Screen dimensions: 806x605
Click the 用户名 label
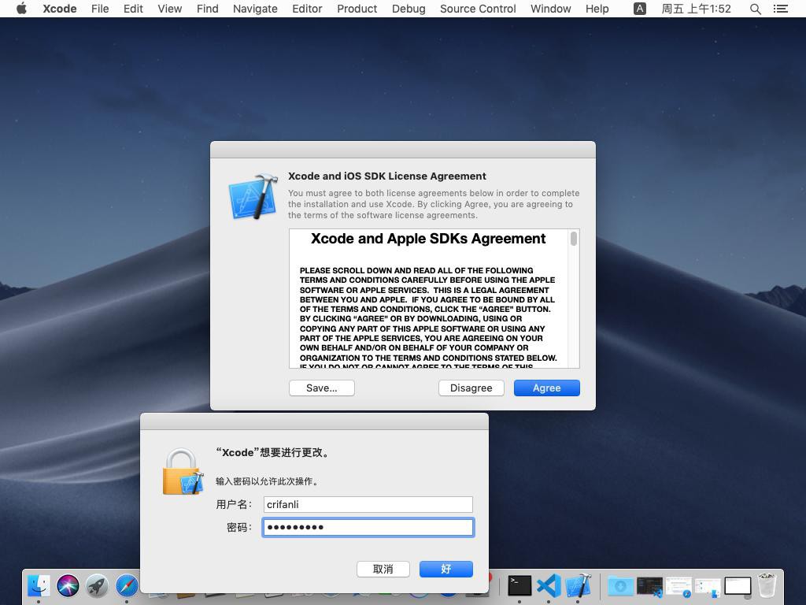(234, 504)
